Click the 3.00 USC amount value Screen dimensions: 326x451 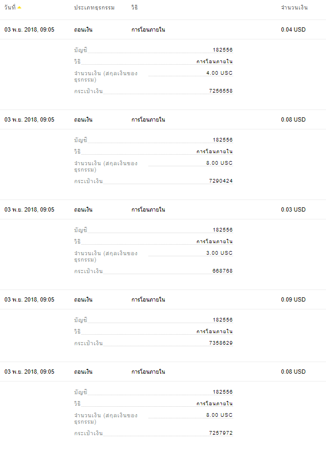(219, 253)
